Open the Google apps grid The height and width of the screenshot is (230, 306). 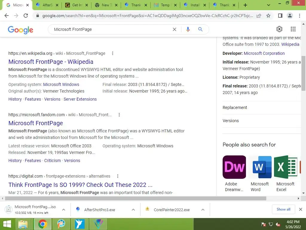293,29
